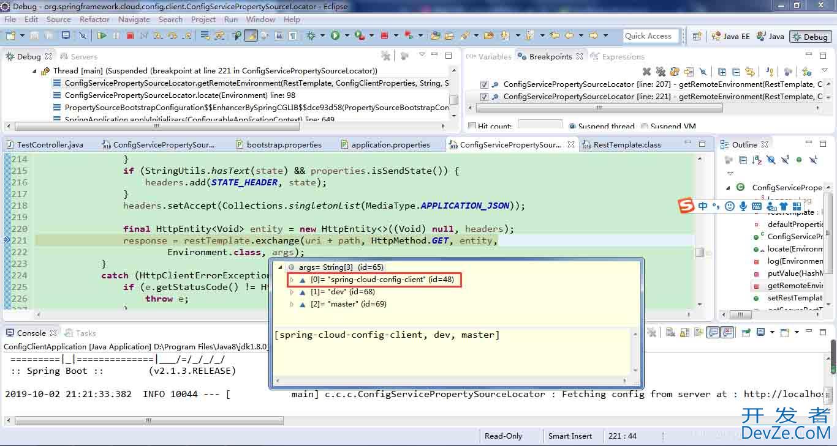Click the Step Into icon
Viewport: 837px width, 446px height.
pos(158,35)
